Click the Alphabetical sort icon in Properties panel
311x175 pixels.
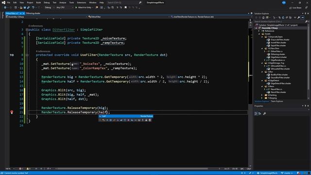point(260,114)
